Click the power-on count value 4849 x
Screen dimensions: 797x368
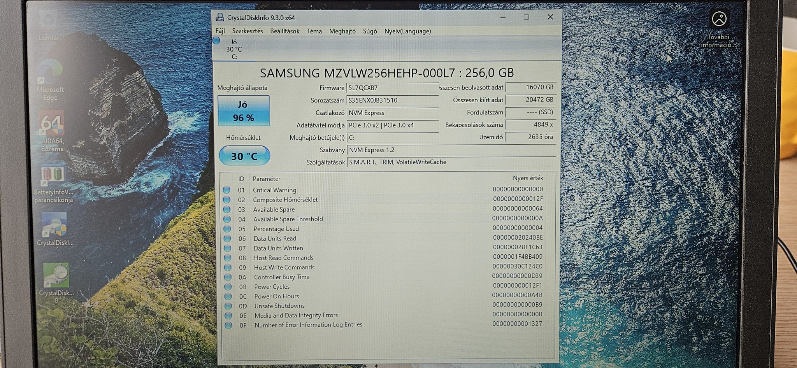coord(530,125)
